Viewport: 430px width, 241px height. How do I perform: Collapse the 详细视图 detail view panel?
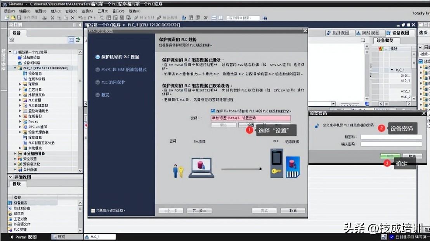(10, 177)
